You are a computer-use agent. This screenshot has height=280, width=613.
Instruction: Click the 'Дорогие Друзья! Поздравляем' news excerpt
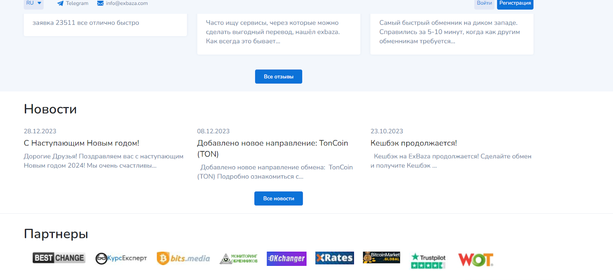coord(103,161)
